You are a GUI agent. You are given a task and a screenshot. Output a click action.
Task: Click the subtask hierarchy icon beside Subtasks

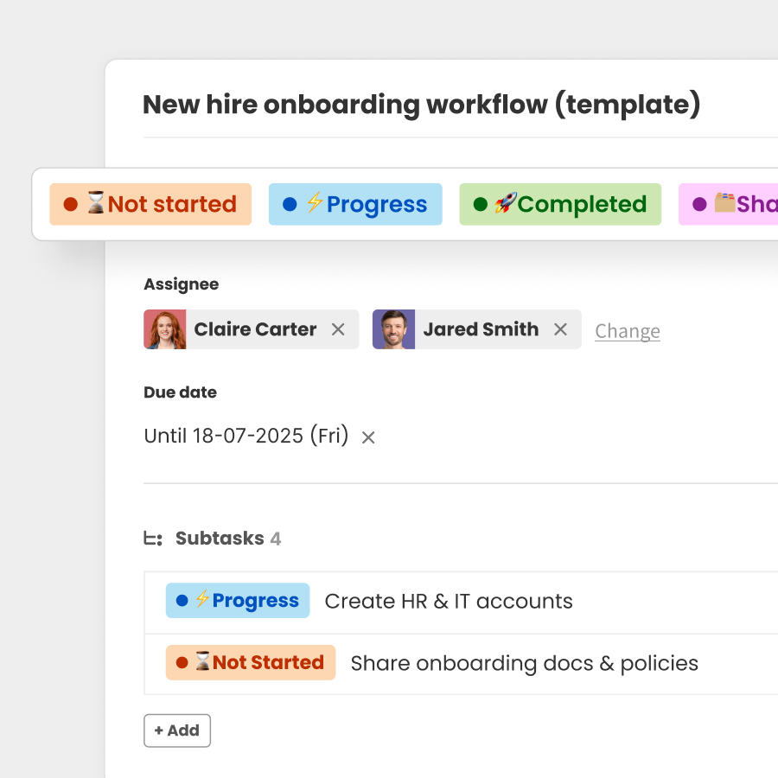152,538
